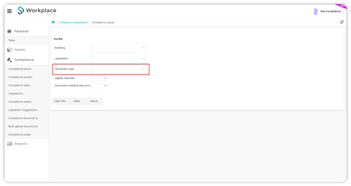Open Document type lookup ellipsis
The height and width of the screenshot is (186, 351).
tap(143, 69)
